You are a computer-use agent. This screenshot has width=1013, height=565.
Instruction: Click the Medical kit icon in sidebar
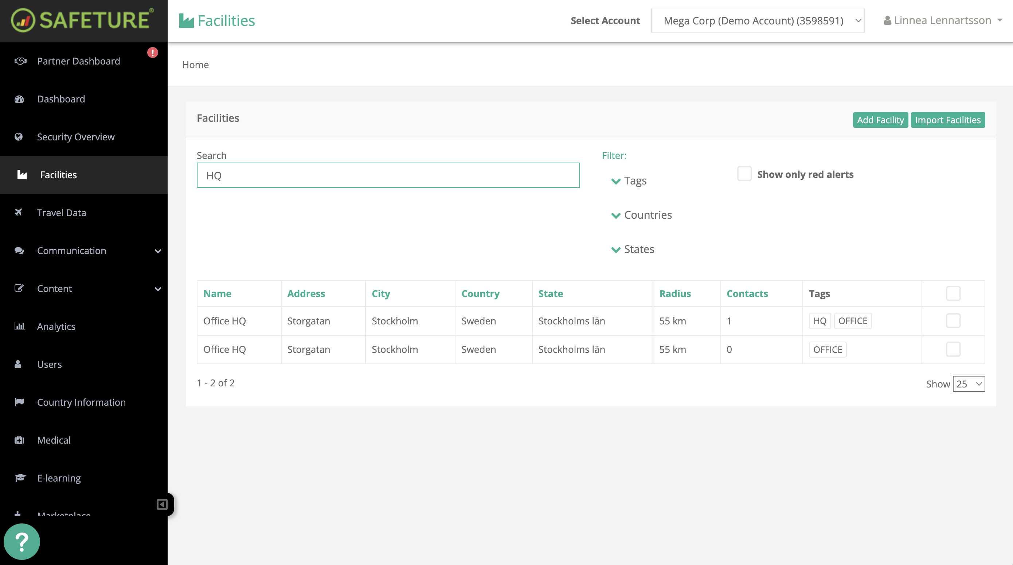coord(19,440)
